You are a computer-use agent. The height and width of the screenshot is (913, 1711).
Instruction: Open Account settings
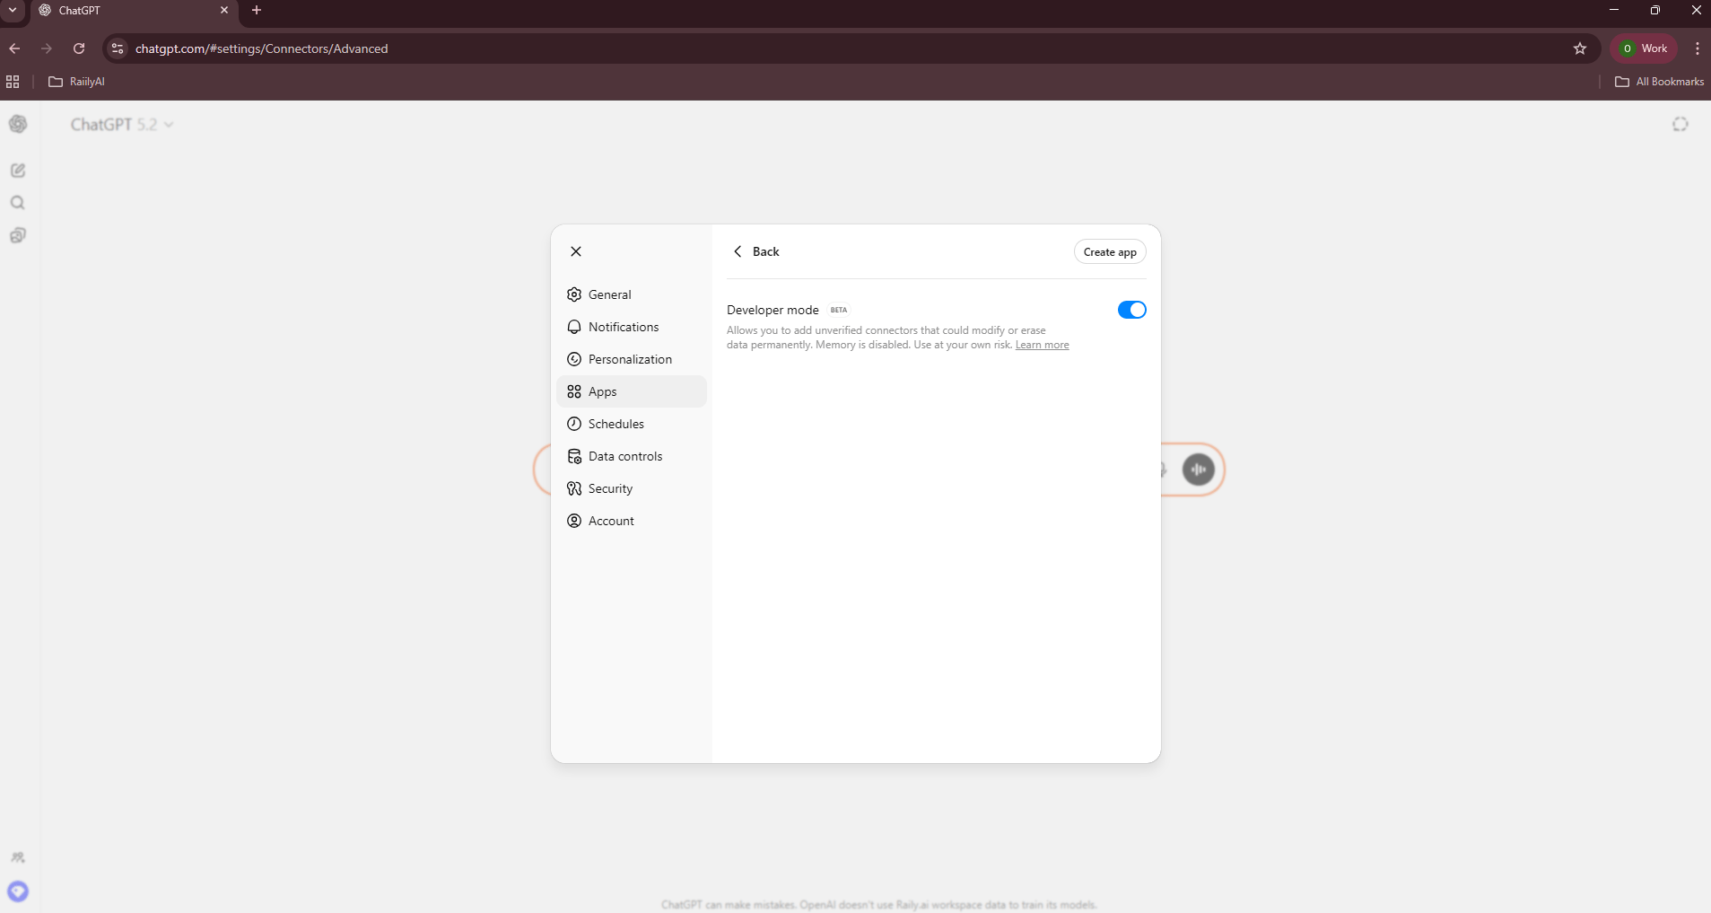point(632,521)
